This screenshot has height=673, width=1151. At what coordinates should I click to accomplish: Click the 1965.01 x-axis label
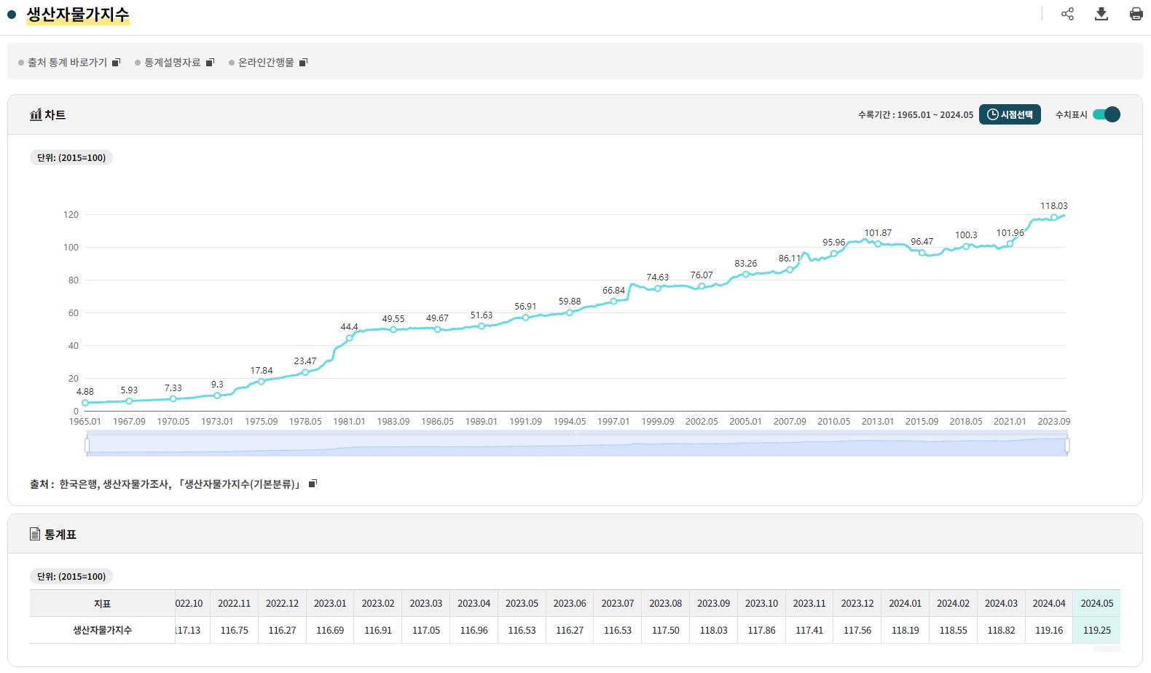click(85, 422)
